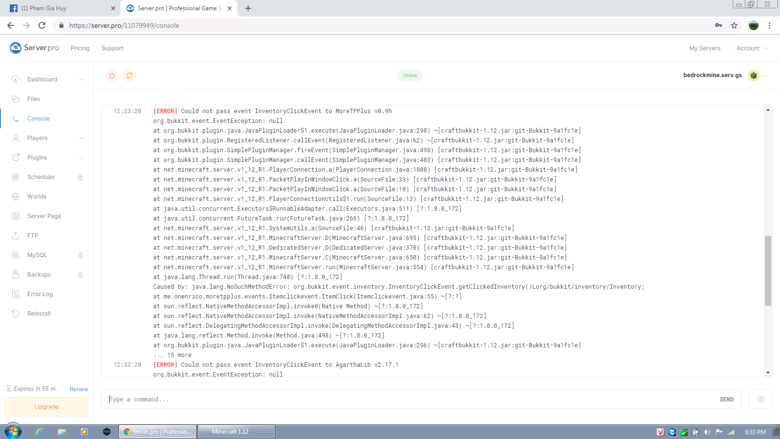
Task: Click the console scrollbar up arrow
Action: coord(768,110)
